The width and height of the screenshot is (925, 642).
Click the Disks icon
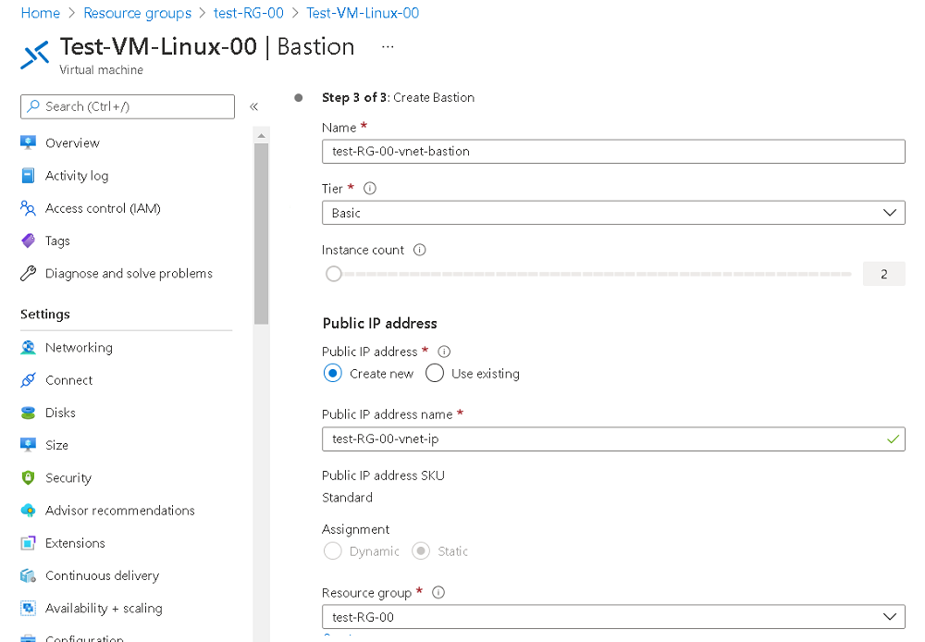point(28,413)
